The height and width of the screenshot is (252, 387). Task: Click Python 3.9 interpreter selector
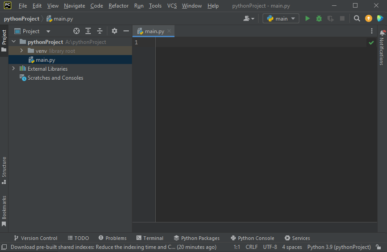coord(339,247)
